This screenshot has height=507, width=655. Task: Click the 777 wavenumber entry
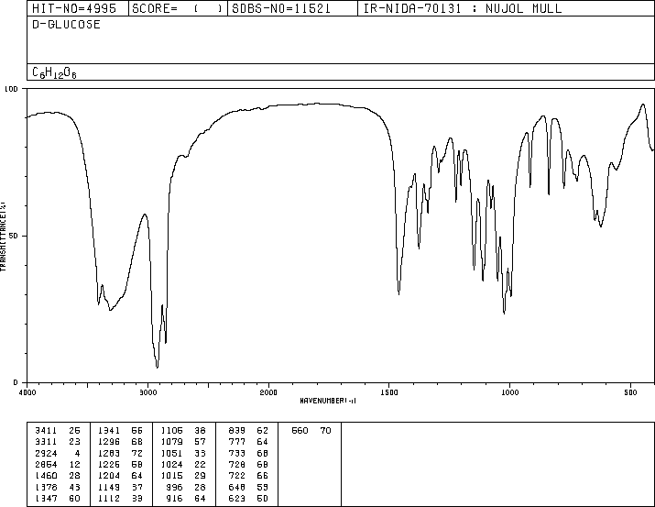tap(237, 442)
